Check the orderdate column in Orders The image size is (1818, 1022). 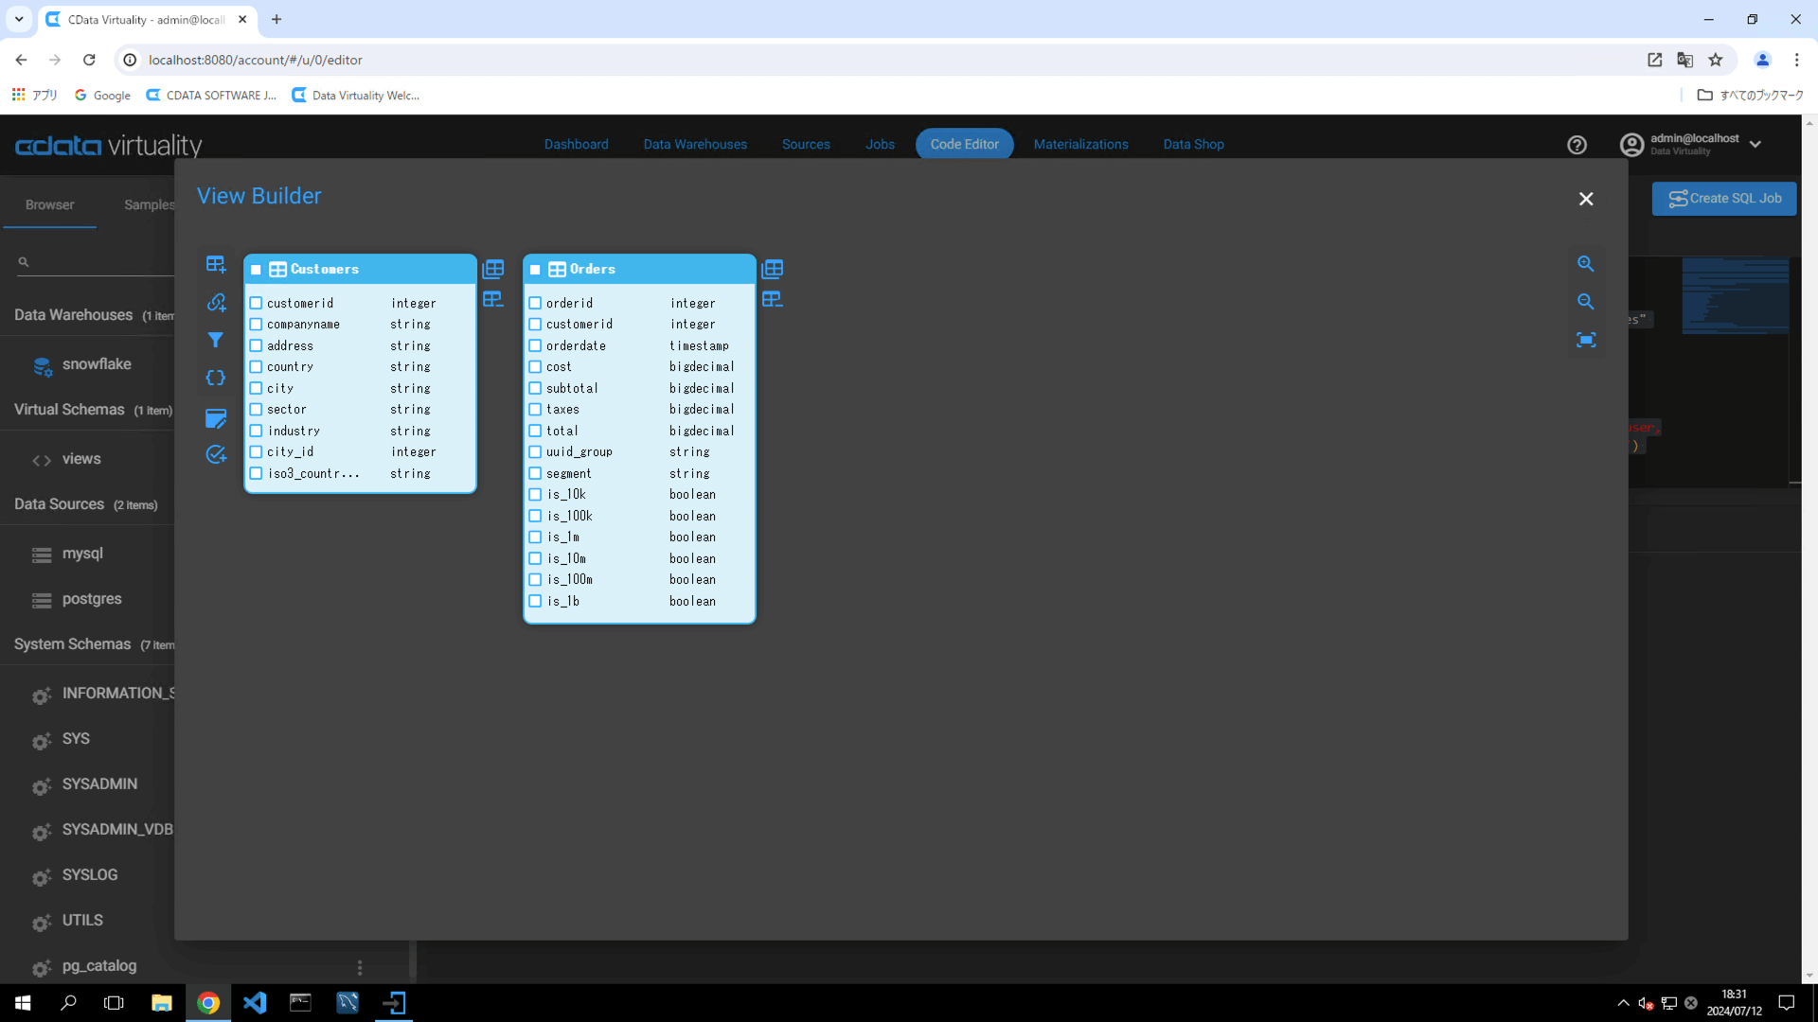(x=535, y=346)
